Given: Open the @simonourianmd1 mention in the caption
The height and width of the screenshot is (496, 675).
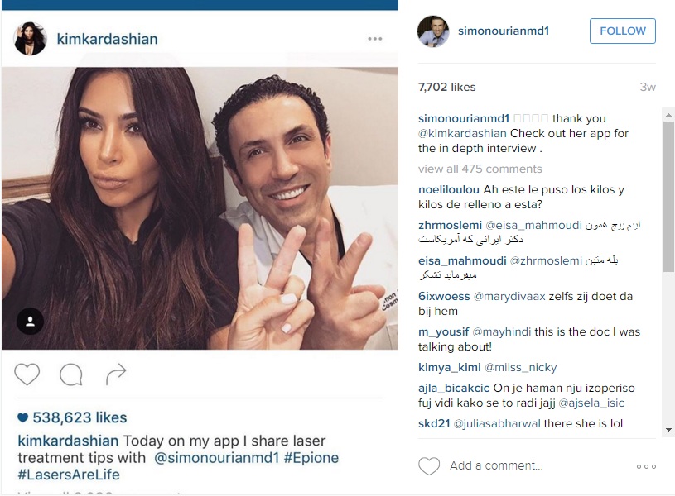Looking at the screenshot, I should click(216, 458).
